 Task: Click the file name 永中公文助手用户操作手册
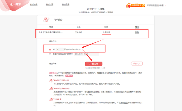50,32
